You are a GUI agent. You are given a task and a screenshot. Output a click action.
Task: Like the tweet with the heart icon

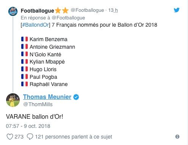[x=10, y=137]
